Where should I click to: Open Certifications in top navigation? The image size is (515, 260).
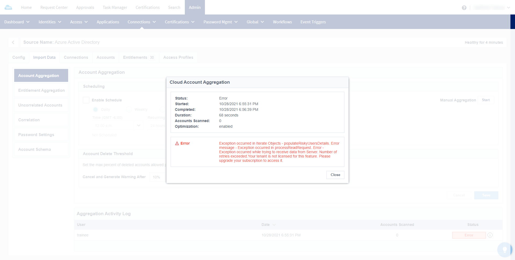pos(148,8)
